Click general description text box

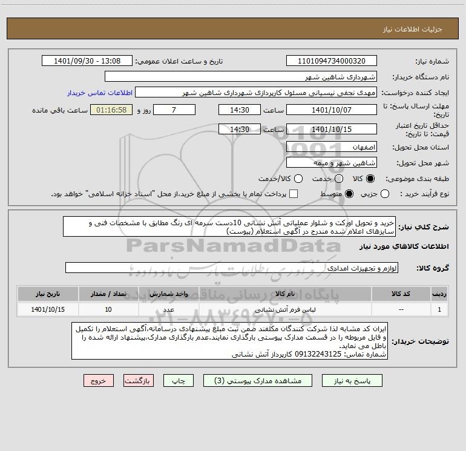[229, 227]
